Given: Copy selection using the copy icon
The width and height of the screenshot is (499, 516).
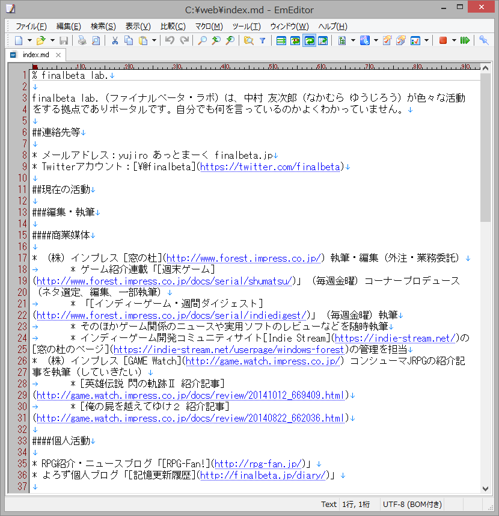Looking at the screenshot, I should [x=129, y=40].
